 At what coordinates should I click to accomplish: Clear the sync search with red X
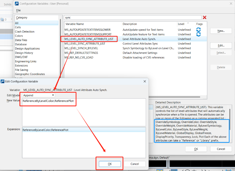pyautogui.click(x=204, y=17)
